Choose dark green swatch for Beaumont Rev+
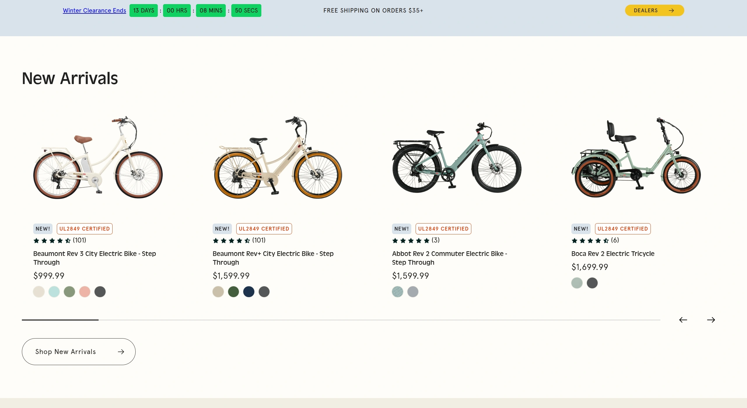 [x=233, y=292]
